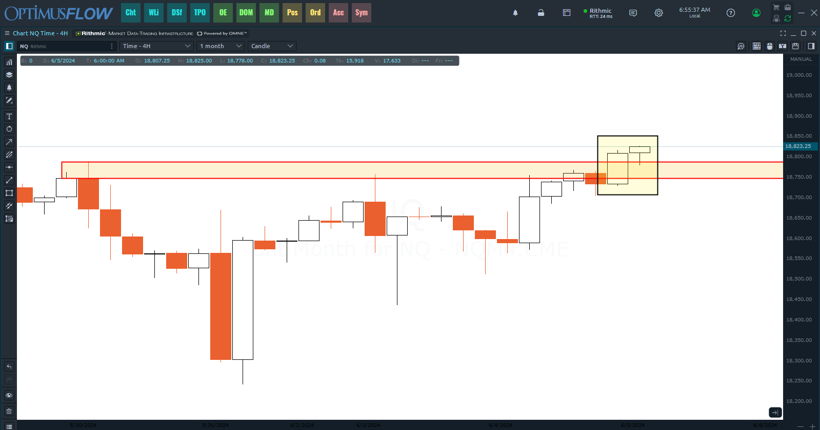Open the Time - 4H timeframe dropdown
This screenshot has height=430, width=820.
pyautogui.click(x=157, y=46)
